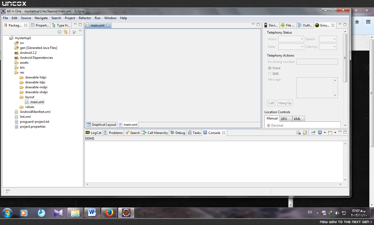
Task: Select Android 2.2 library node
Action: tap(25, 53)
